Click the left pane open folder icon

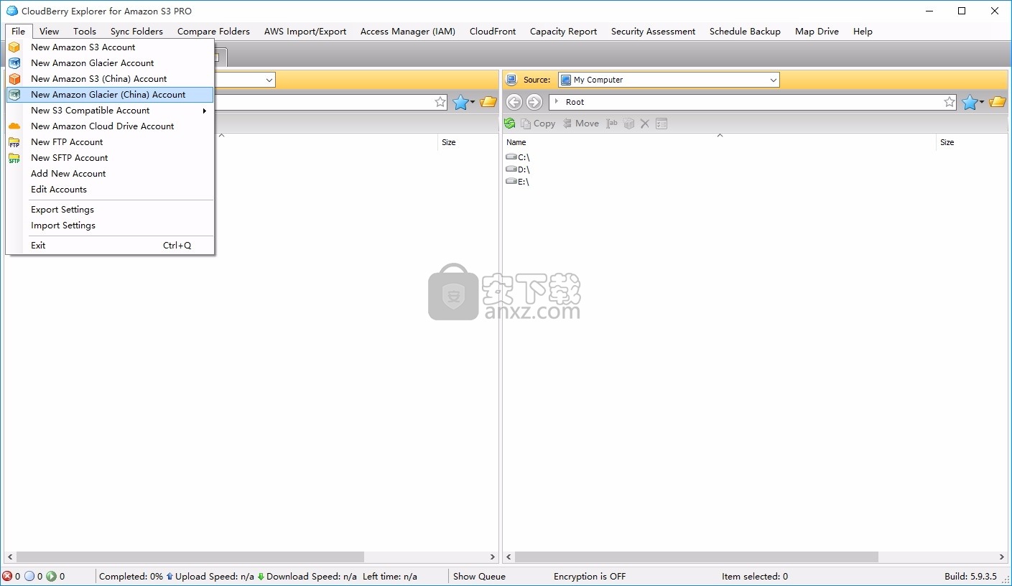tap(488, 102)
